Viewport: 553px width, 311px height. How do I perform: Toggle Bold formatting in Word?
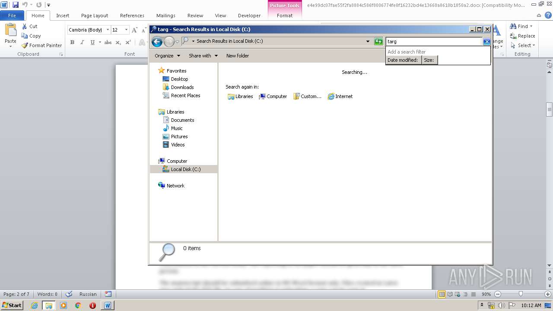pyautogui.click(x=72, y=42)
